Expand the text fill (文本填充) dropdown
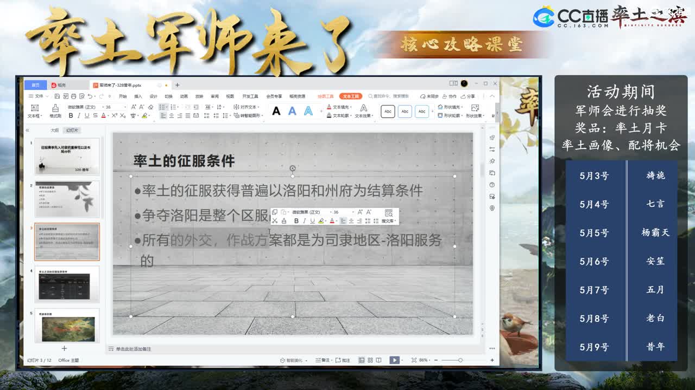 (x=351, y=107)
